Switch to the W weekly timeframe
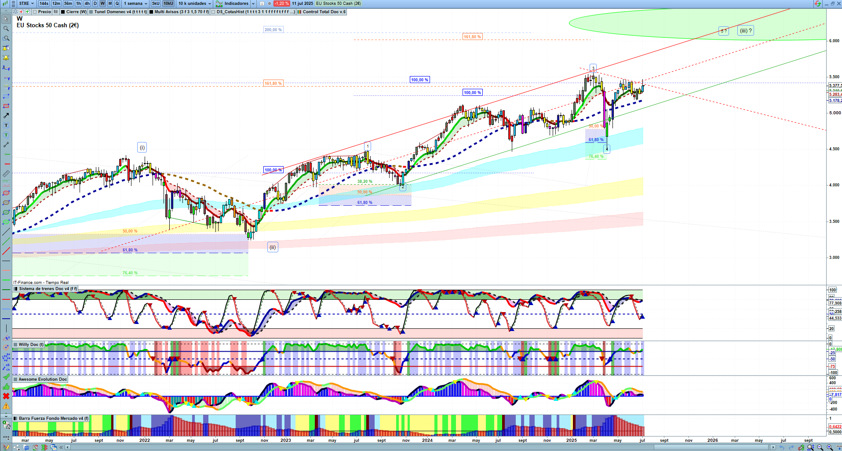The width and height of the screenshot is (842, 451). click(x=103, y=4)
